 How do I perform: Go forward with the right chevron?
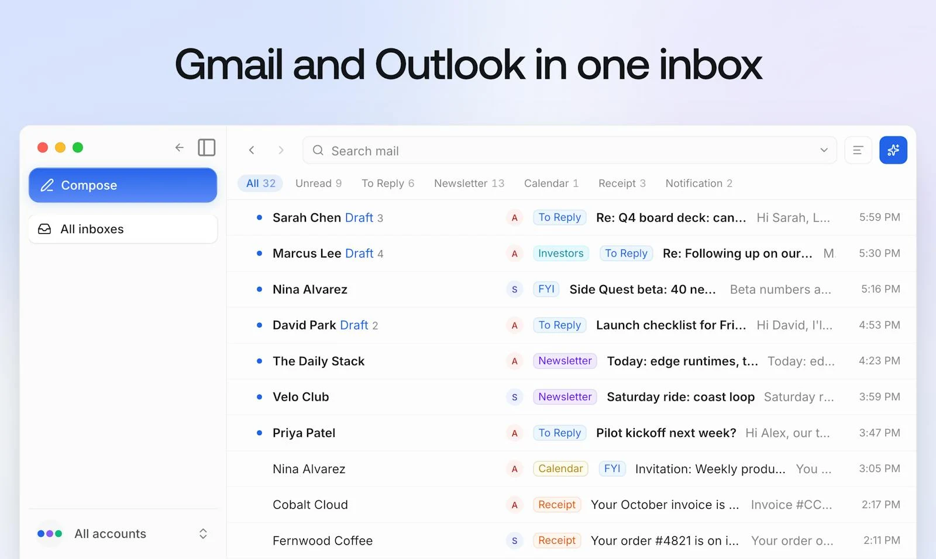281,150
